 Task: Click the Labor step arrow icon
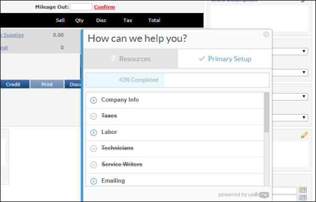pyautogui.click(x=93, y=132)
